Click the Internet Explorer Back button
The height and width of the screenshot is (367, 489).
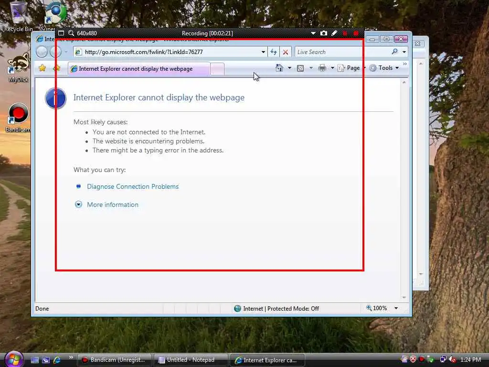(x=42, y=52)
